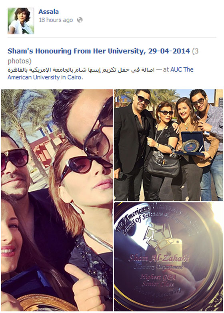Open the plaque close-up photo
The image size is (224, 313).
point(168,257)
